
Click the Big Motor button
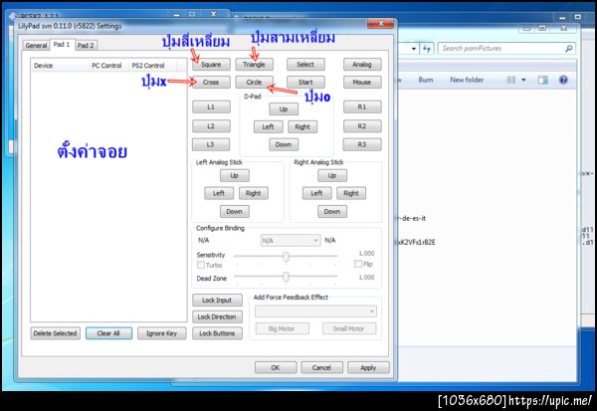[x=283, y=328]
